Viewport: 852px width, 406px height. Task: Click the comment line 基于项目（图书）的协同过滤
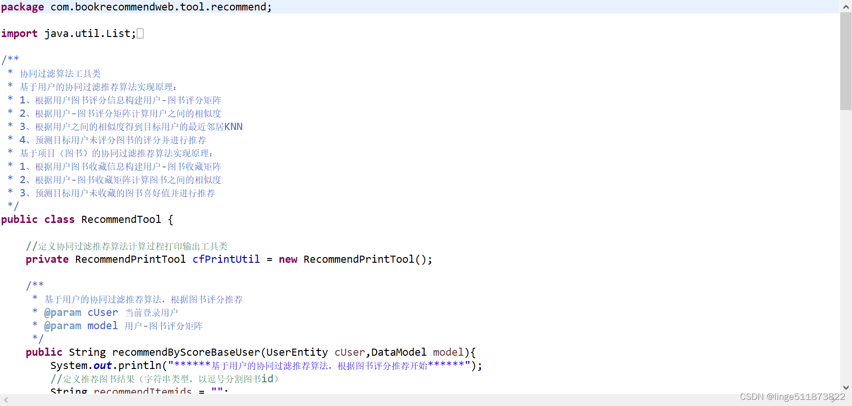116,153
